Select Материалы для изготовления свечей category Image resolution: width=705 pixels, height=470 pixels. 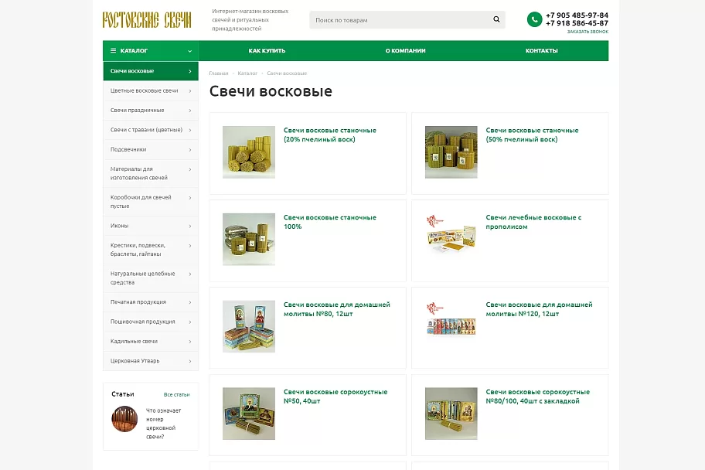pyautogui.click(x=151, y=173)
